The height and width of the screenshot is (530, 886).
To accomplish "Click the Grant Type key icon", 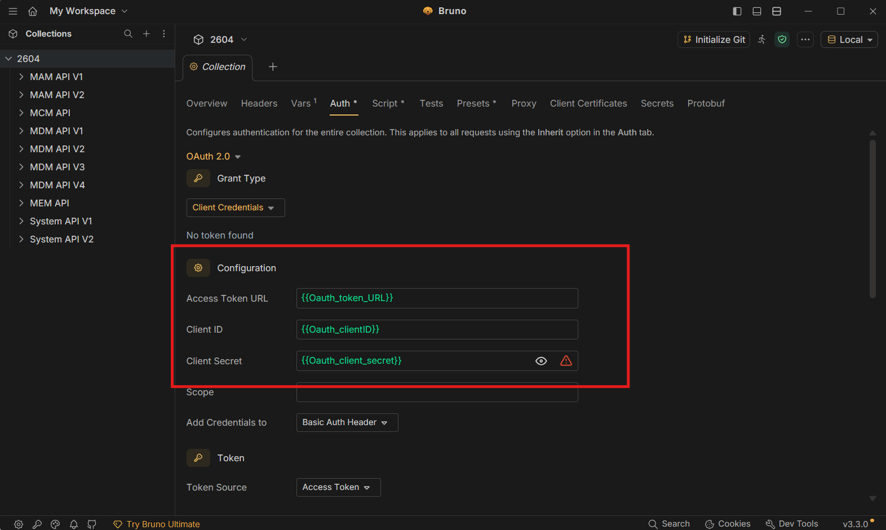I will point(198,178).
